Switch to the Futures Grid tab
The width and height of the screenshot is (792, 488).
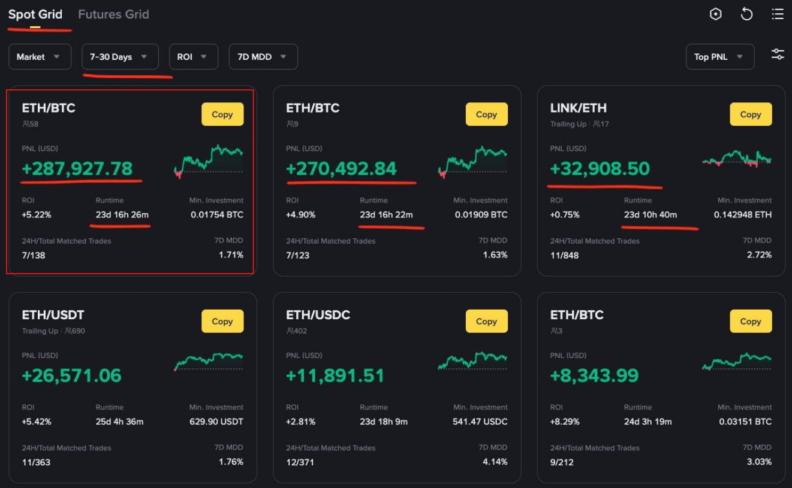(x=113, y=14)
